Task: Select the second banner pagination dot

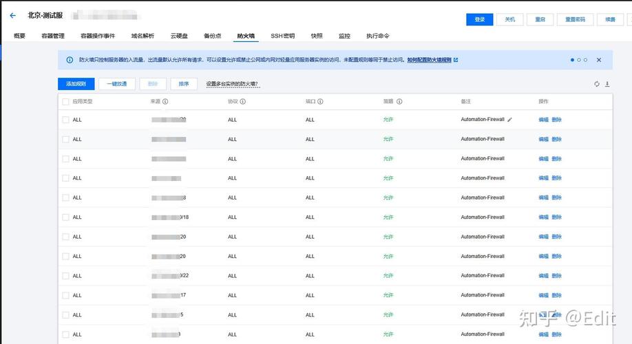Action: [x=579, y=60]
